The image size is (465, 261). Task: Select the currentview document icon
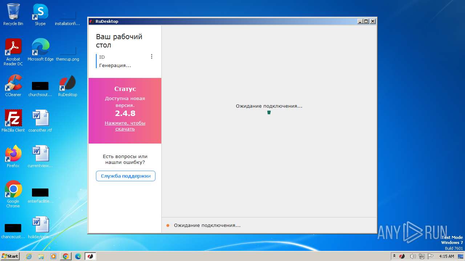(x=40, y=157)
